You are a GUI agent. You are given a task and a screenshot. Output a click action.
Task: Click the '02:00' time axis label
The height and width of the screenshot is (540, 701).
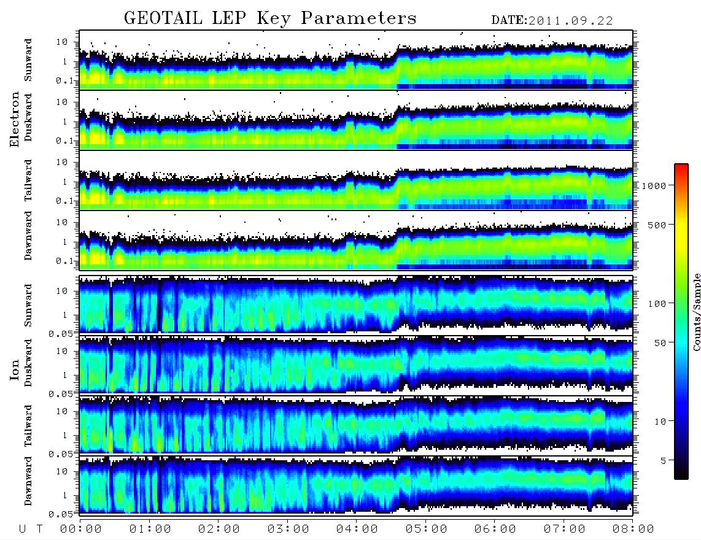pyautogui.click(x=219, y=529)
